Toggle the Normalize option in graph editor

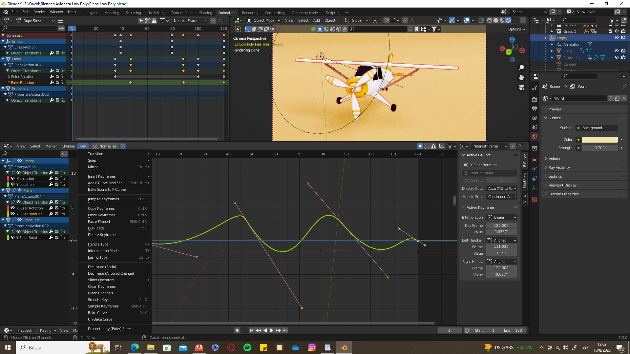pyautogui.click(x=104, y=146)
